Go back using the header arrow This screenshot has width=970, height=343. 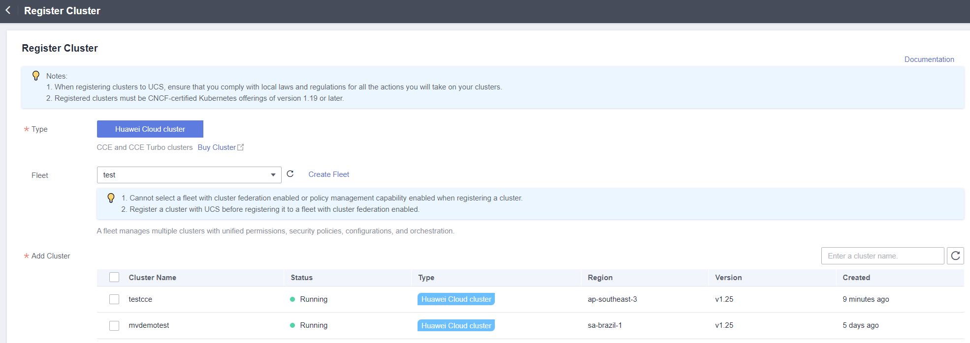point(8,10)
